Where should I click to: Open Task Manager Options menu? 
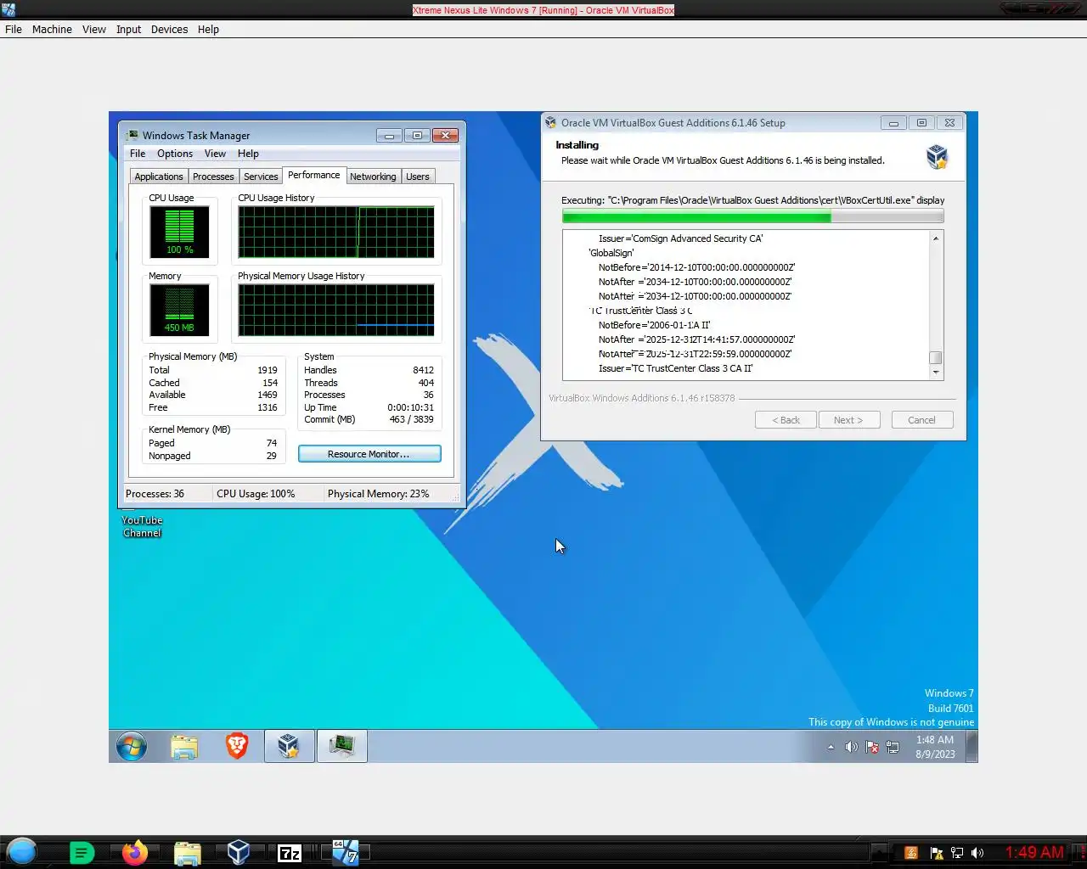(175, 154)
